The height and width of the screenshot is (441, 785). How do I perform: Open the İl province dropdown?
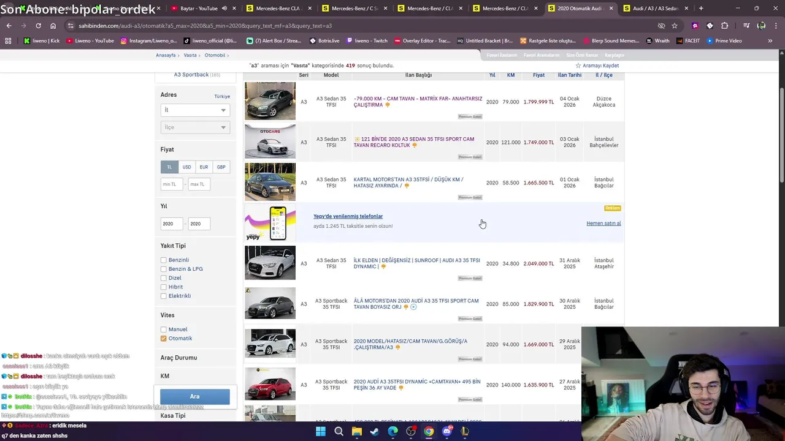pyautogui.click(x=195, y=110)
